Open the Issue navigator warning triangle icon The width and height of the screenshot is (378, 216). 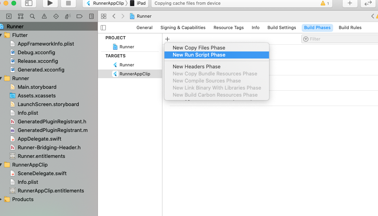click(44, 16)
